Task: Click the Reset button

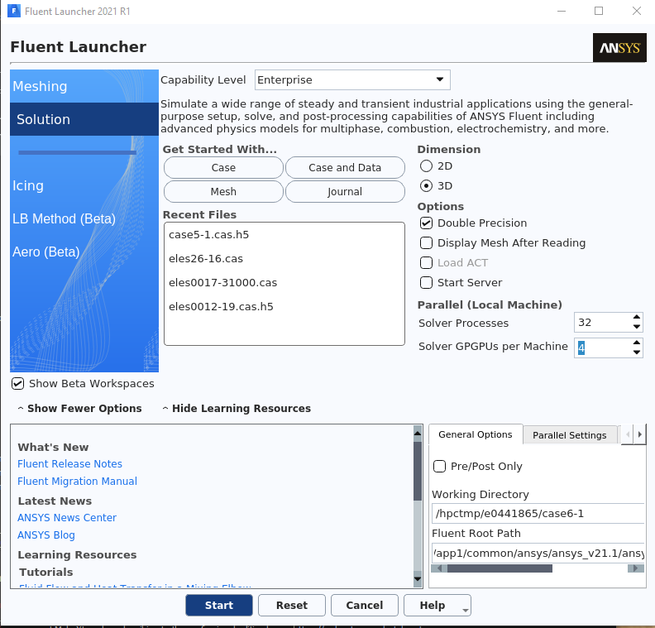Action: tap(292, 605)
